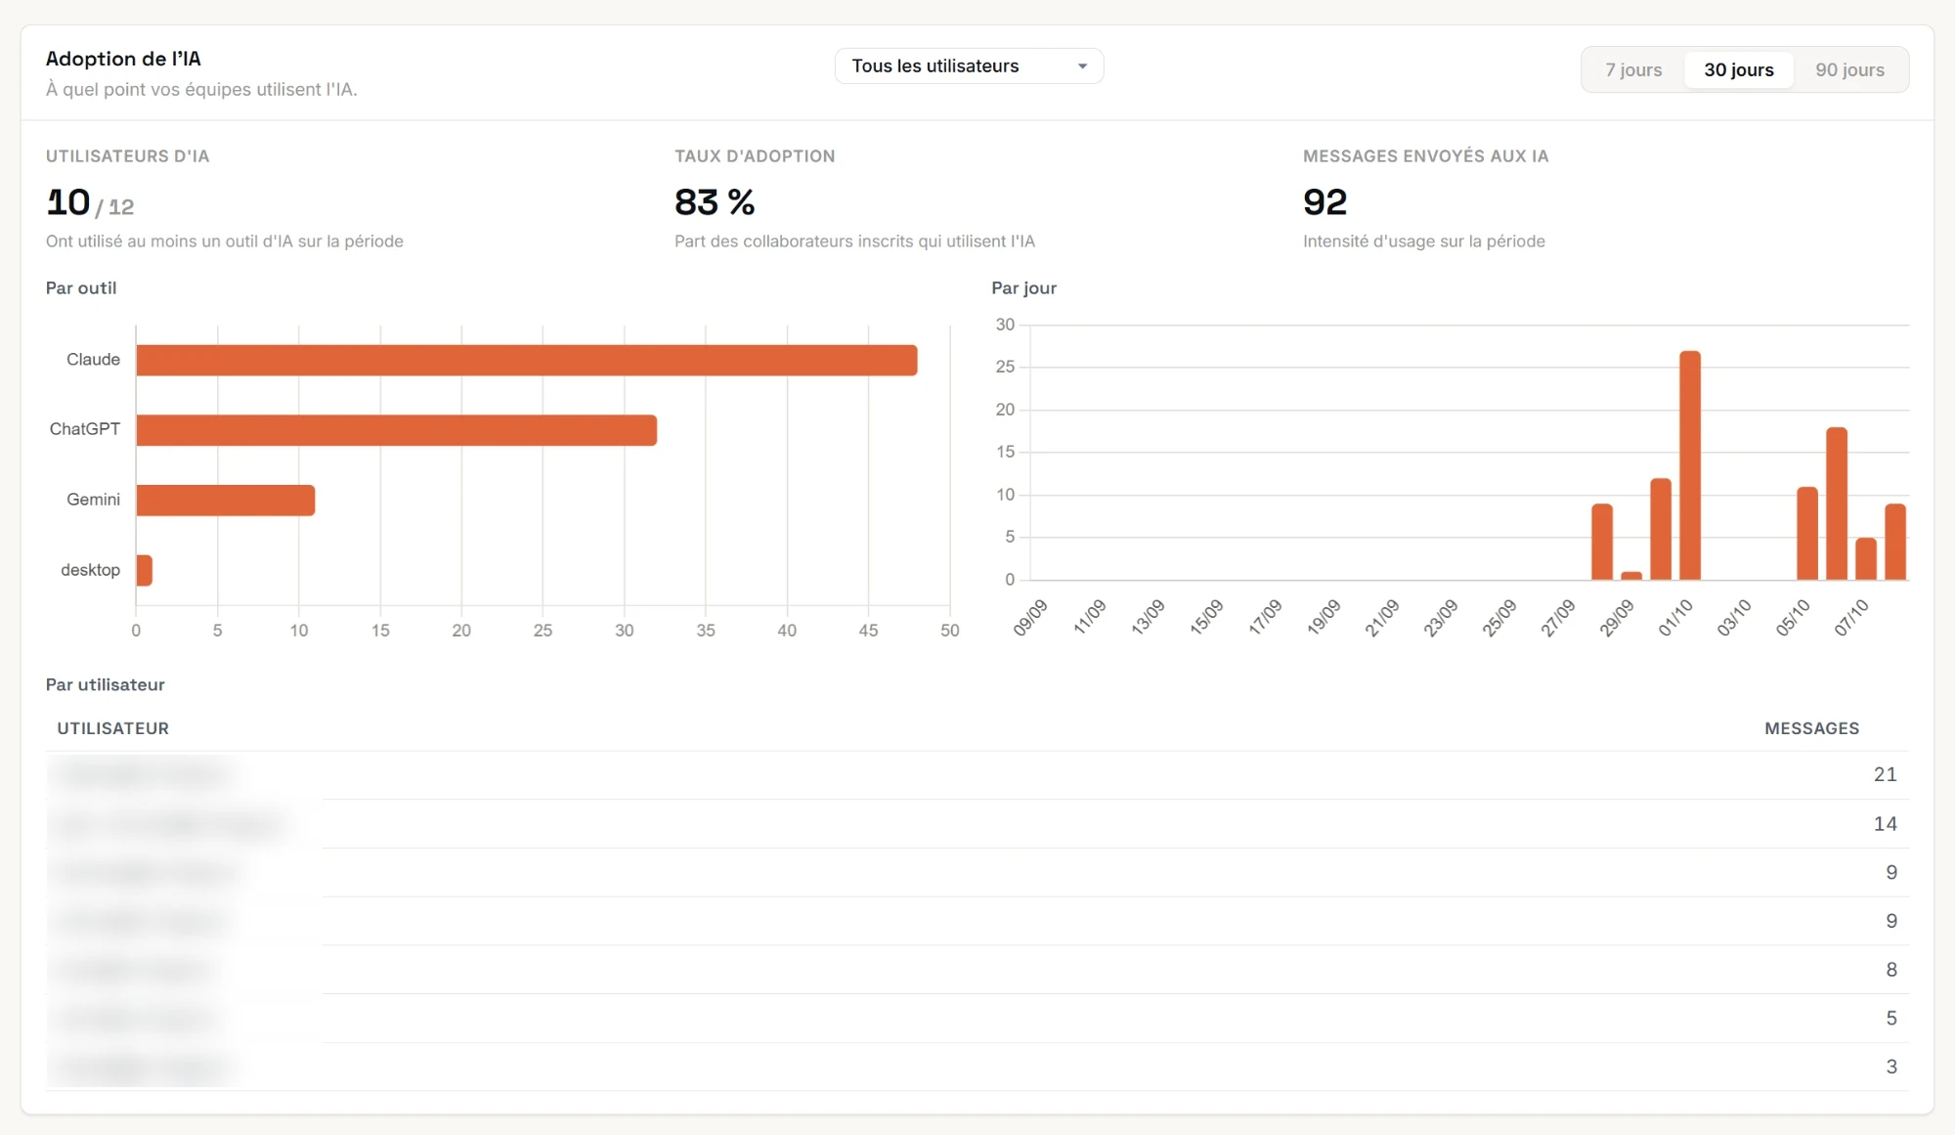Click the 07/10 date label on Par jour axis
Screen dimensions: 1955x1135
[1850, 618]
